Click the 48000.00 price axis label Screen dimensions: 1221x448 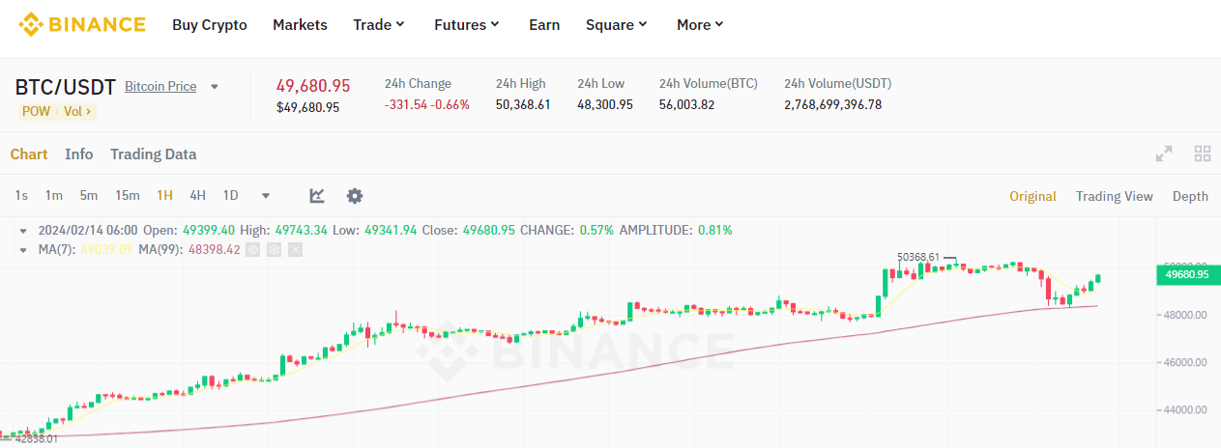[x=1183, y=315]
